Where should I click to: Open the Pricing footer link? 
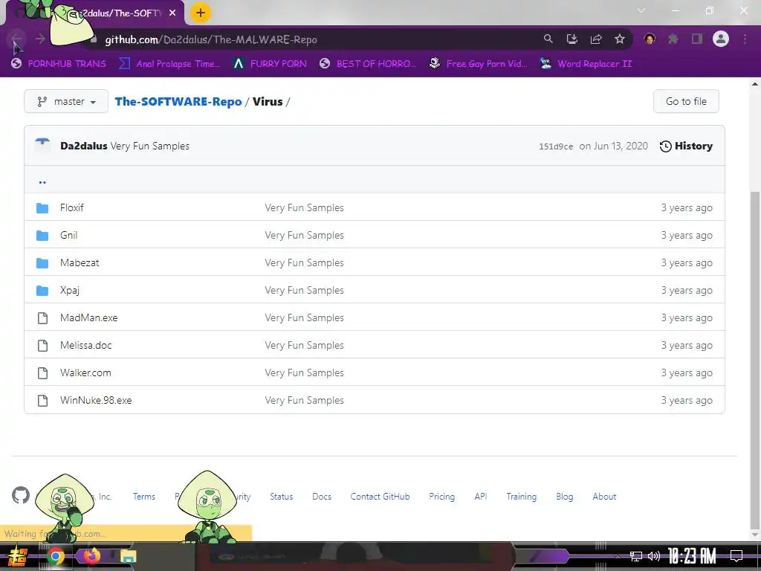point(441,497)
